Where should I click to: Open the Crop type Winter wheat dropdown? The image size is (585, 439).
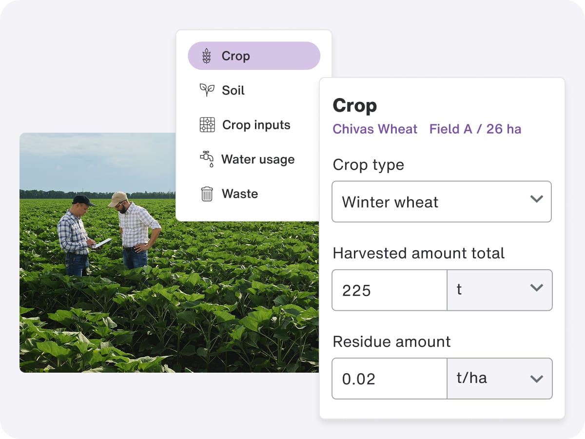pyautogui.click(x=442, y=202)
